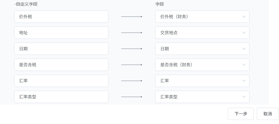The image size is (279, 124).
Task: Click the 汇率 custom field input
Action: pos(61,81)
